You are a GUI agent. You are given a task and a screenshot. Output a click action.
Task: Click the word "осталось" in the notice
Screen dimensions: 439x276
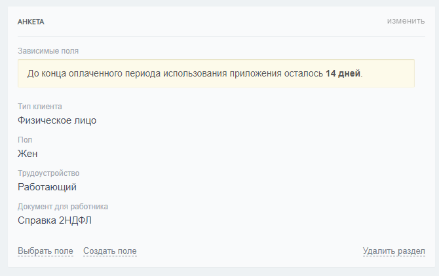click(303, 73)
